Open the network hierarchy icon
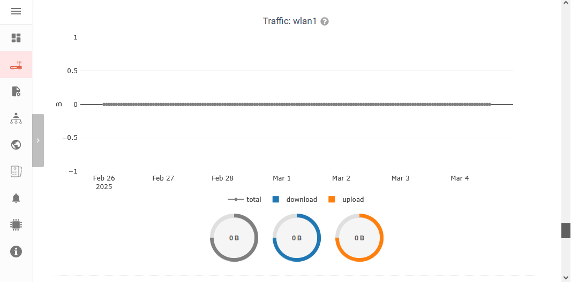This screenshot has height=282, width=571. click(16, 118)
